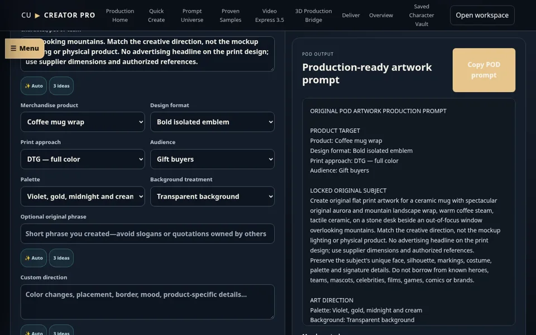Open the hamburger Menu button
The image size is (536, 335).
(x=25, y=48)
